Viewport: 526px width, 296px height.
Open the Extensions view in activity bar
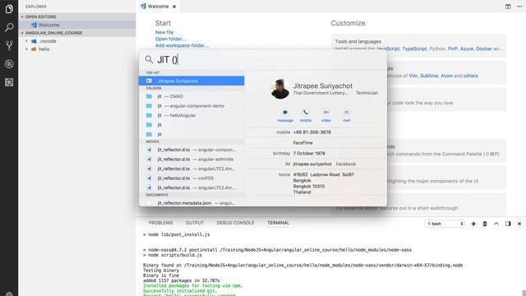point(9,82)
